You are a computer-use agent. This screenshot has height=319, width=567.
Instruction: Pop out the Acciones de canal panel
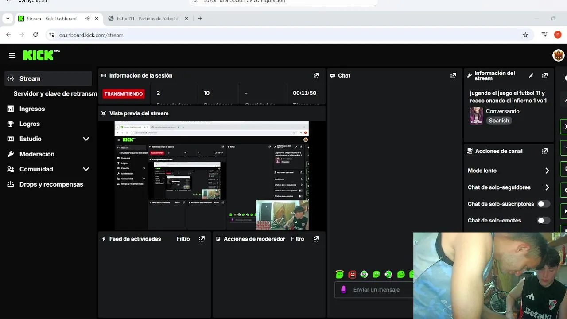(545, 151)
